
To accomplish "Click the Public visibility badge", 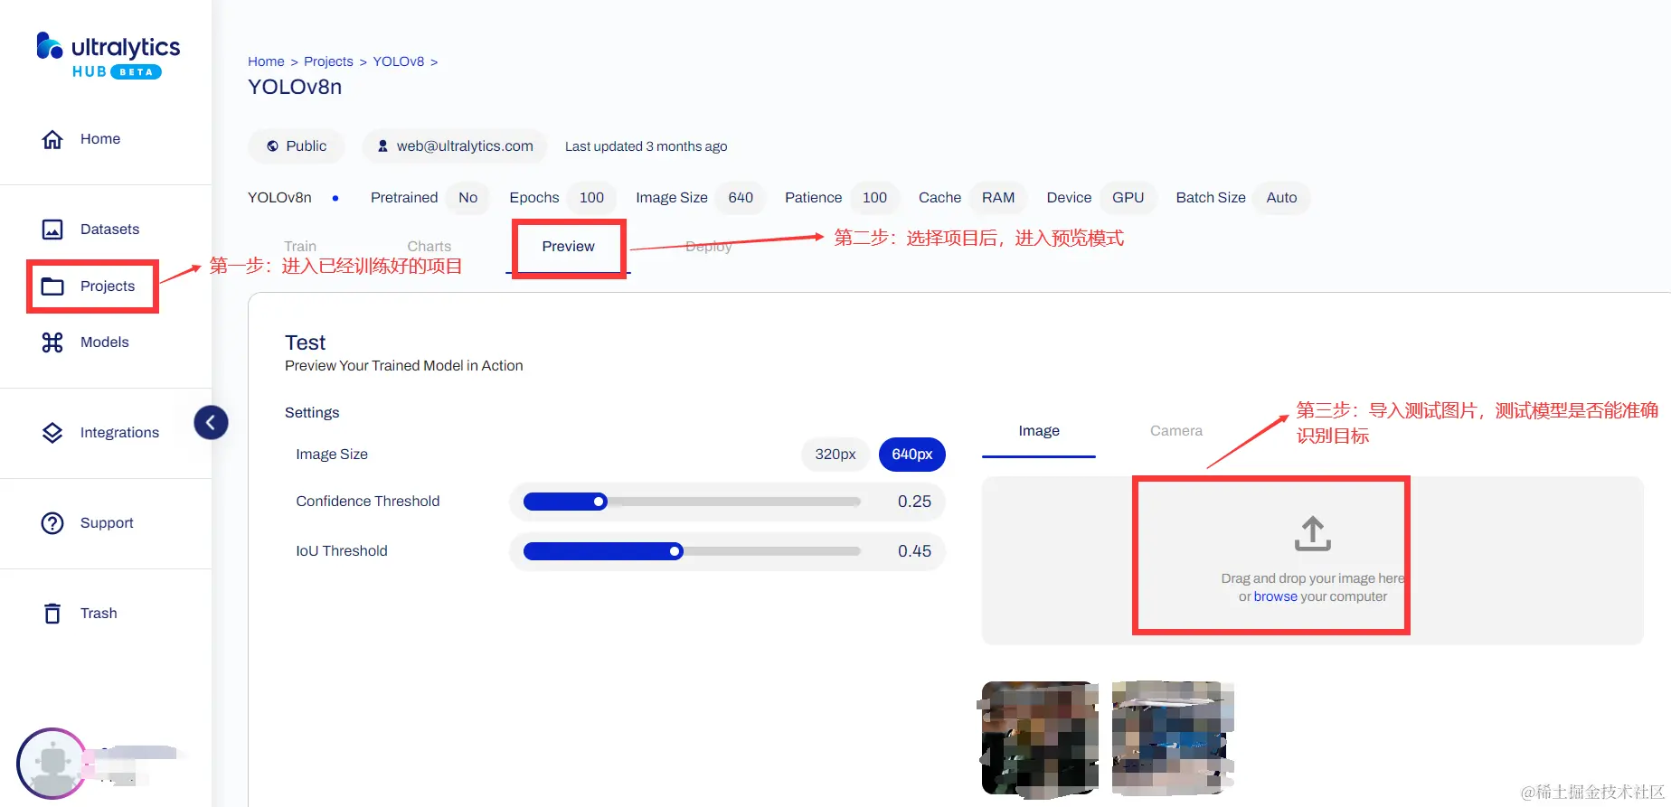I will [x=297, y=146].
